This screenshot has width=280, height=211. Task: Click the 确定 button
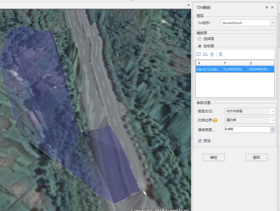(x=214, y=157)
